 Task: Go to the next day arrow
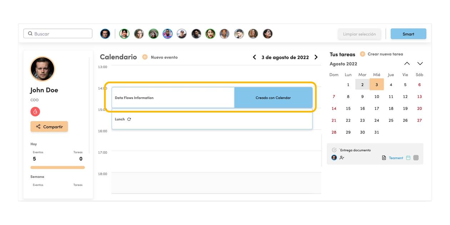pos(316,57)
